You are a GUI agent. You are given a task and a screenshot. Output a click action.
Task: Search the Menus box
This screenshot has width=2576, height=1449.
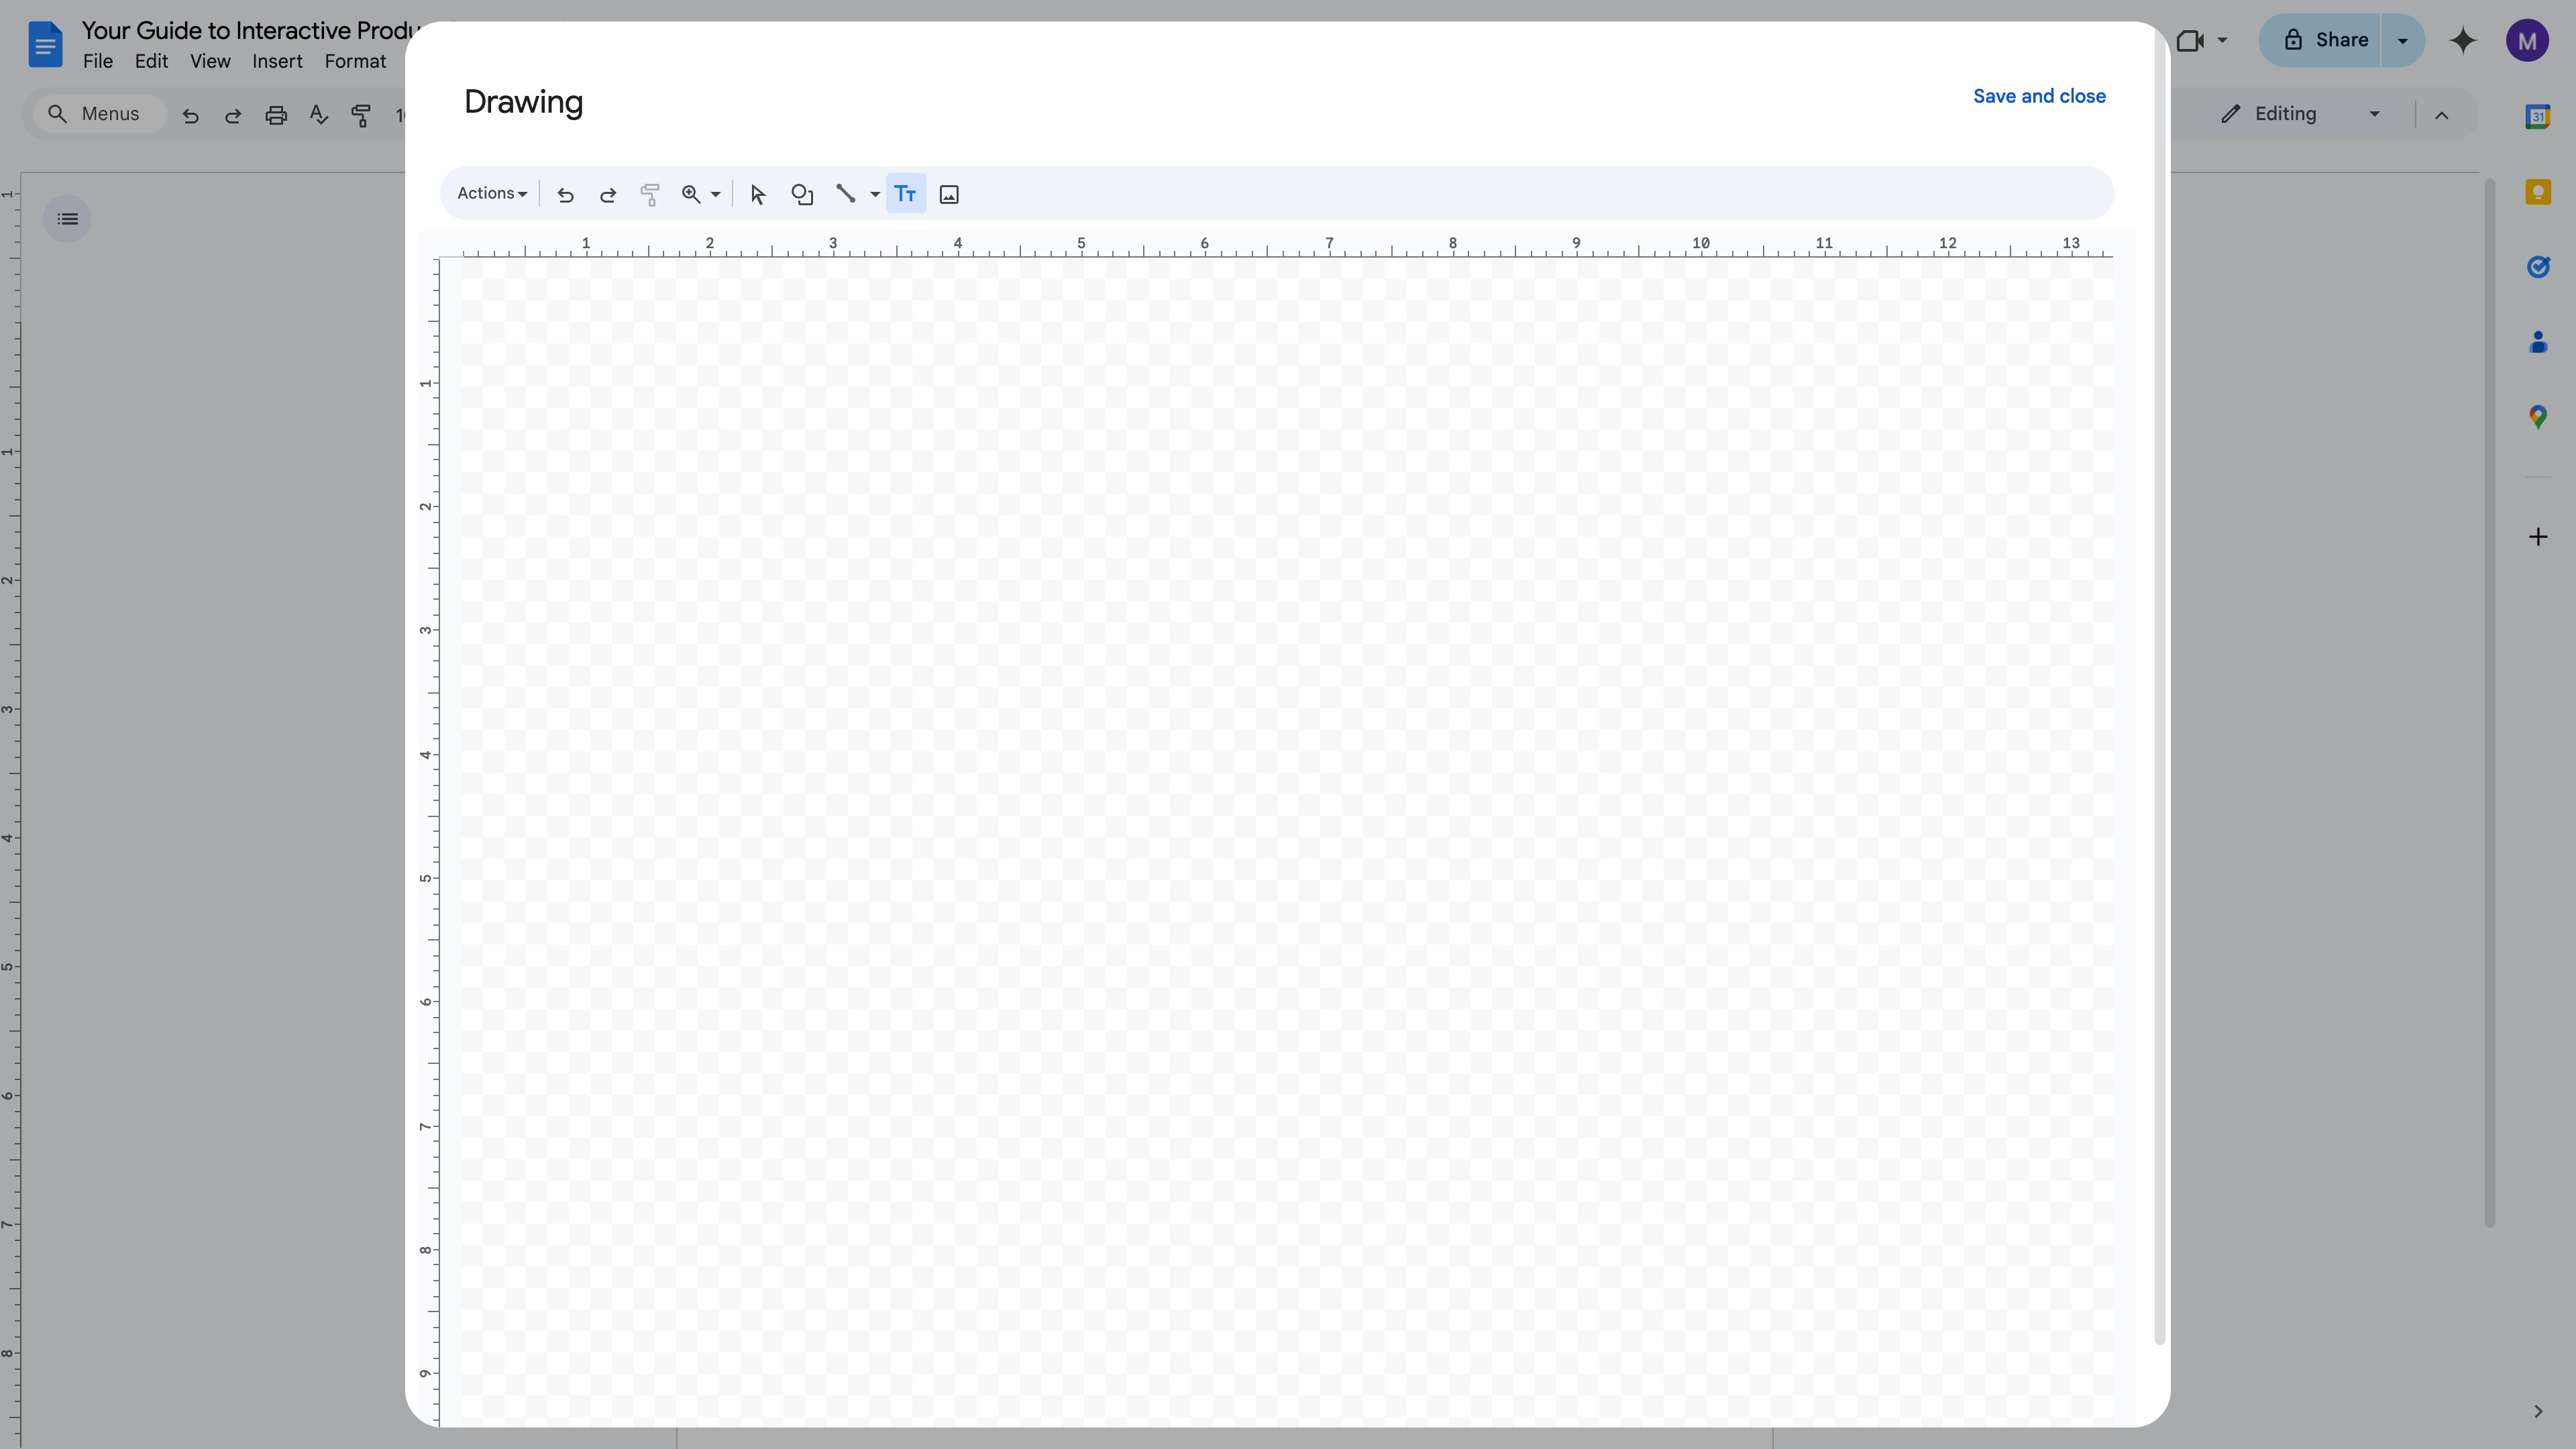[99, 114]
